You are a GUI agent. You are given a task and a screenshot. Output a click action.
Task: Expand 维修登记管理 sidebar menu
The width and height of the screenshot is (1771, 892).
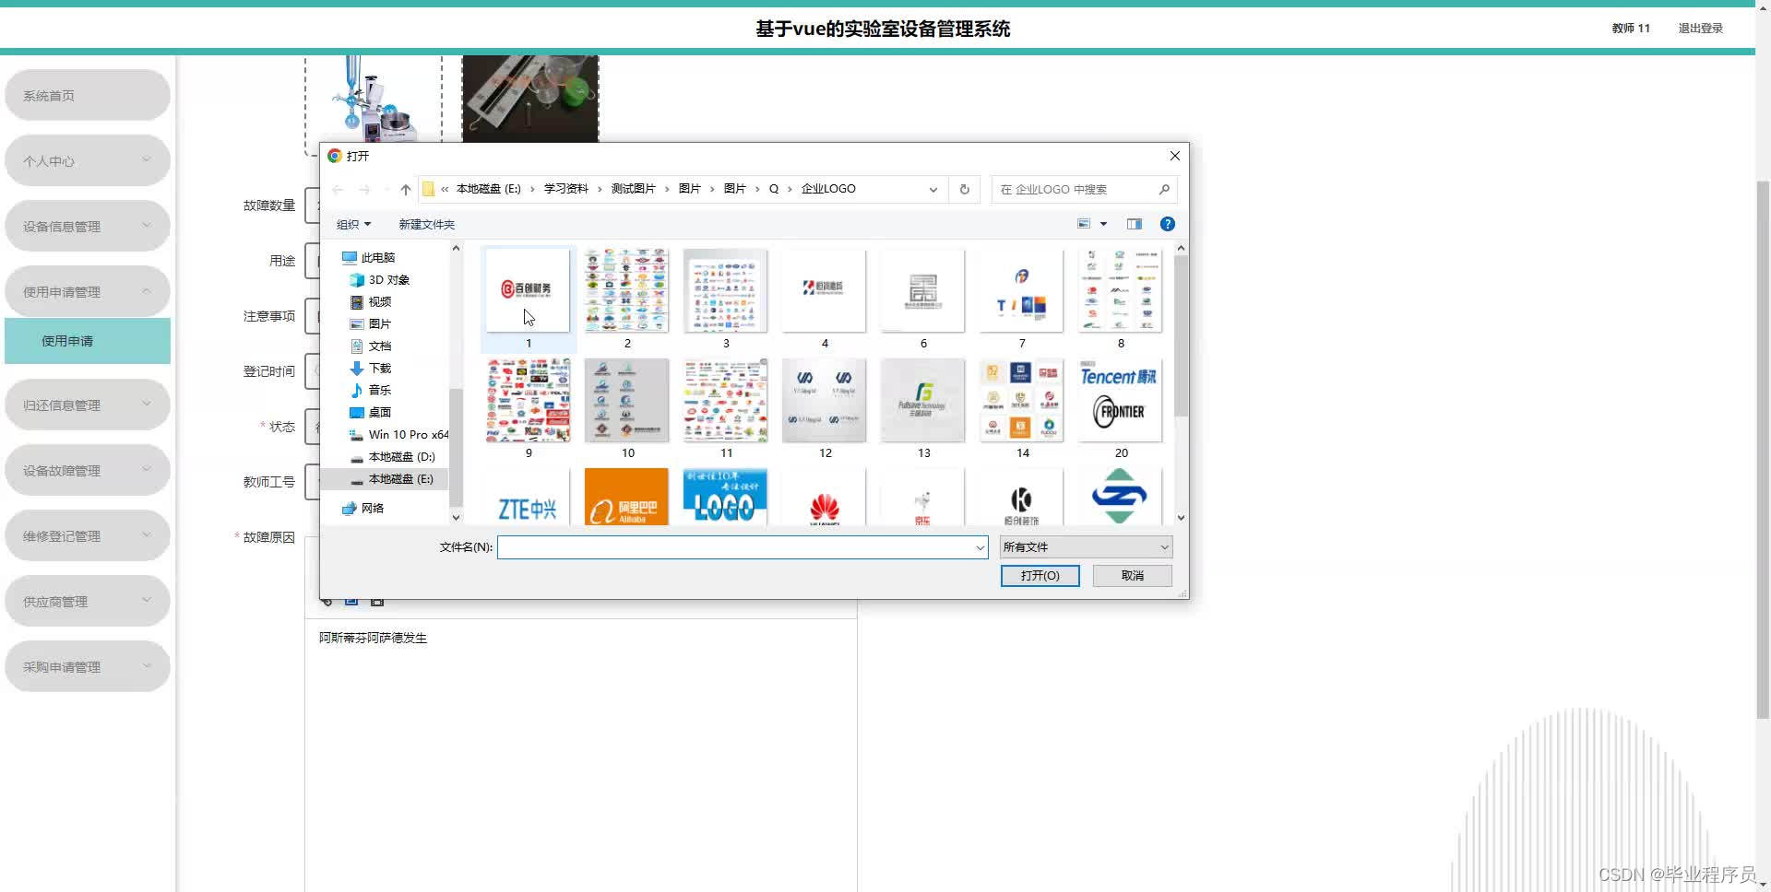click(x=88, y=536)
